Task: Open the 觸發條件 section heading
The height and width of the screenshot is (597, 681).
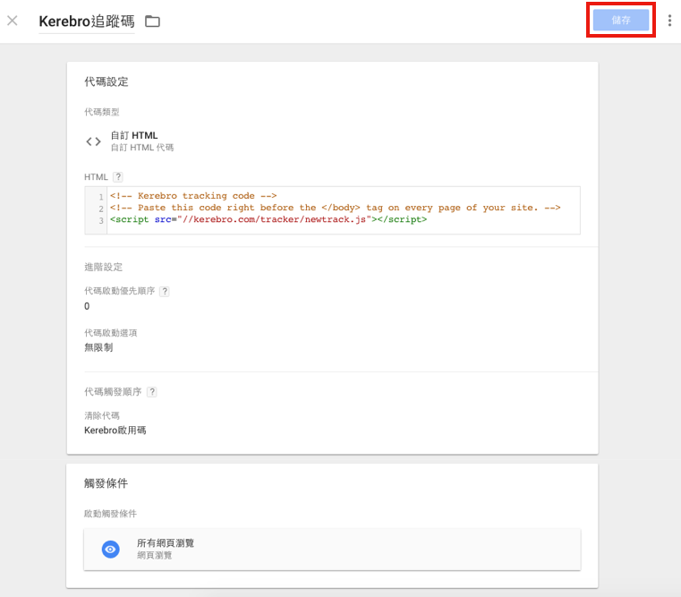Action: (106, 483)
